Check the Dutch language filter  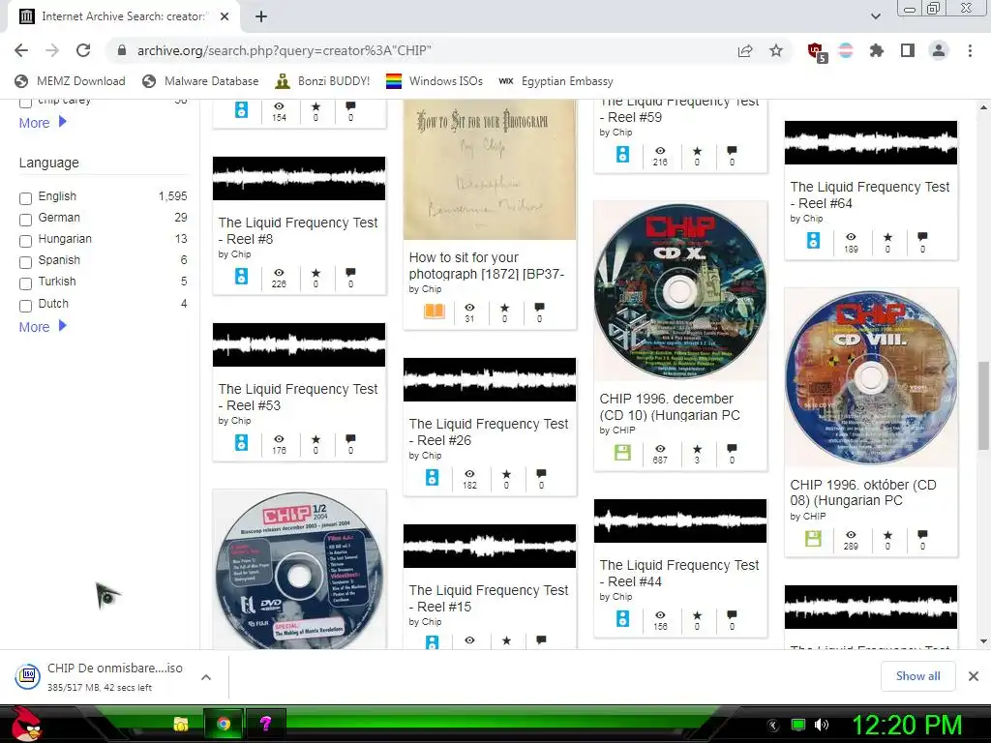point(25,306)
